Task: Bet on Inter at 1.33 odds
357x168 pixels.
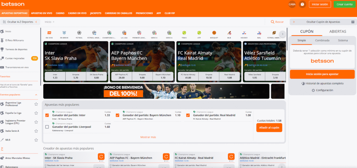Action: (55, 76)
